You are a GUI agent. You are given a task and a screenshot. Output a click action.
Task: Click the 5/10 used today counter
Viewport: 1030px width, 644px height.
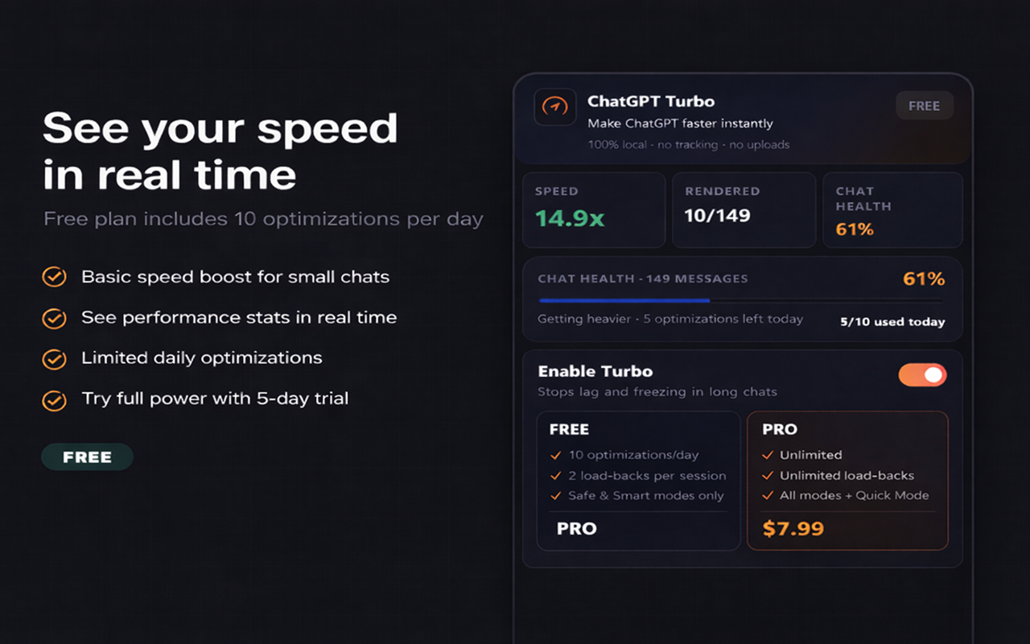892,322
